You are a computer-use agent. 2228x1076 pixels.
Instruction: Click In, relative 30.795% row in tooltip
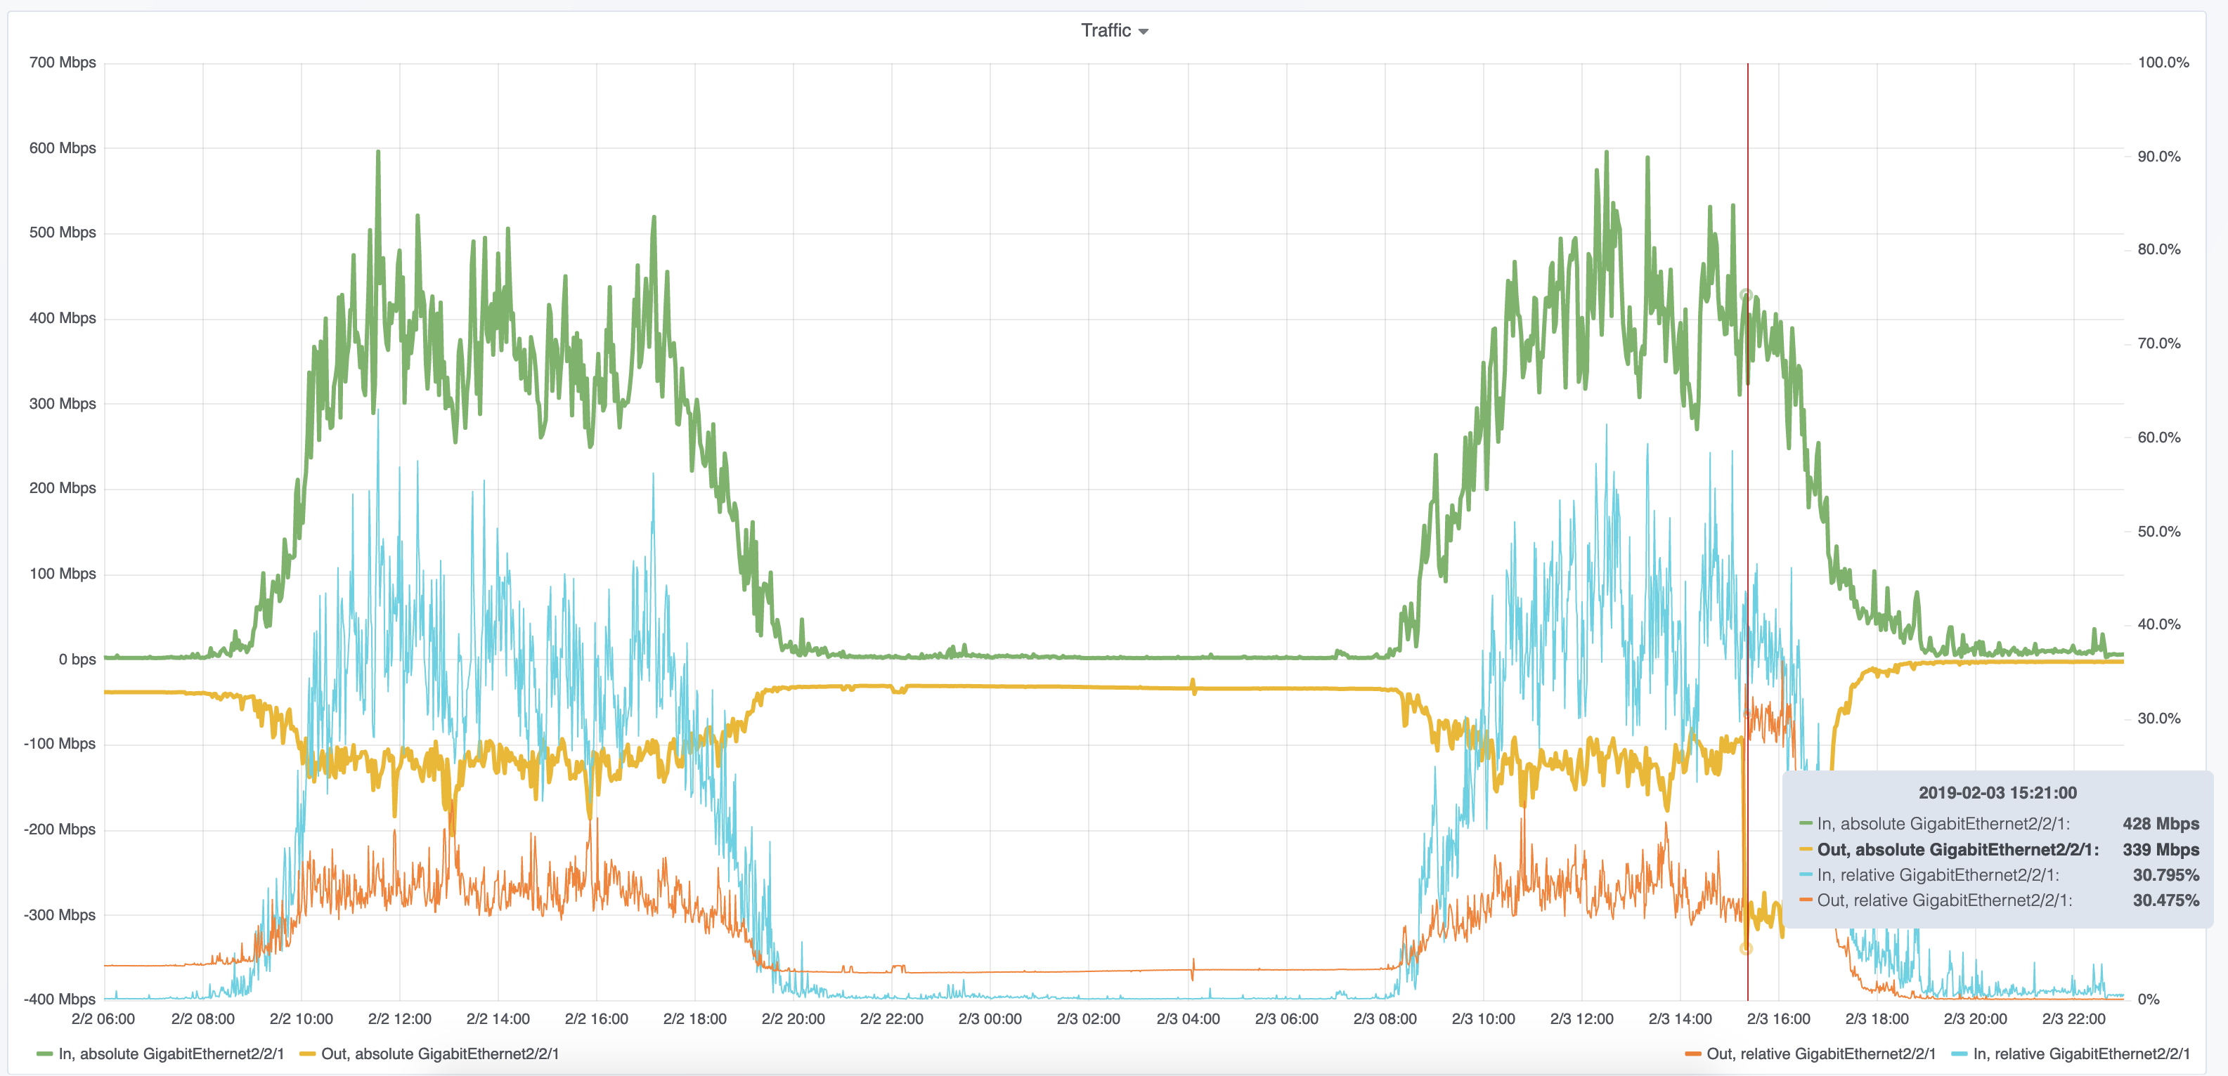pos(1938,874)
